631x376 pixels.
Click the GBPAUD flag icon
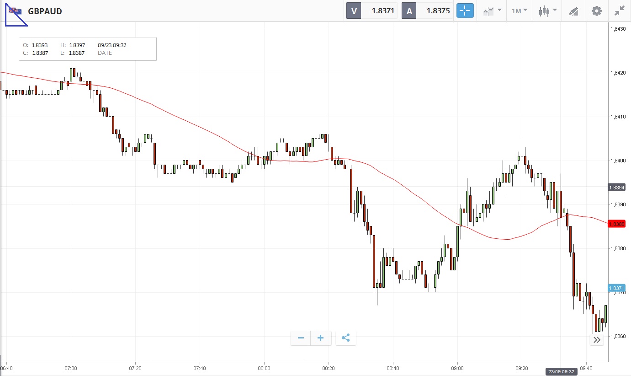coord(15,11)
